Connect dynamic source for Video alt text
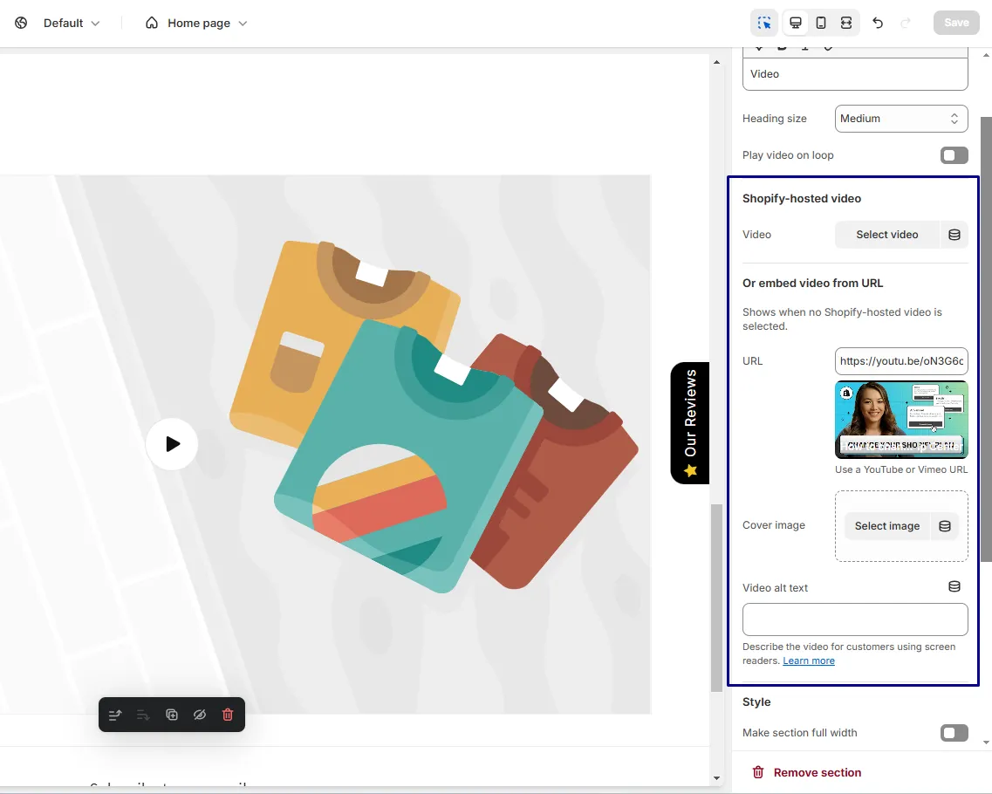Viewport: 992px width, 794px height. 954,586
